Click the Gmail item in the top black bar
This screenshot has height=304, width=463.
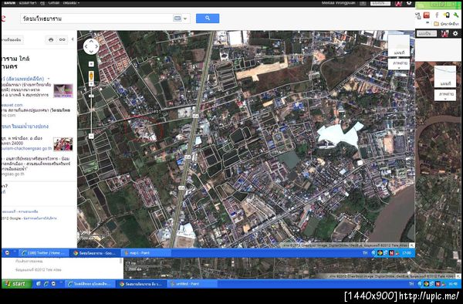(x=54, y=3)
